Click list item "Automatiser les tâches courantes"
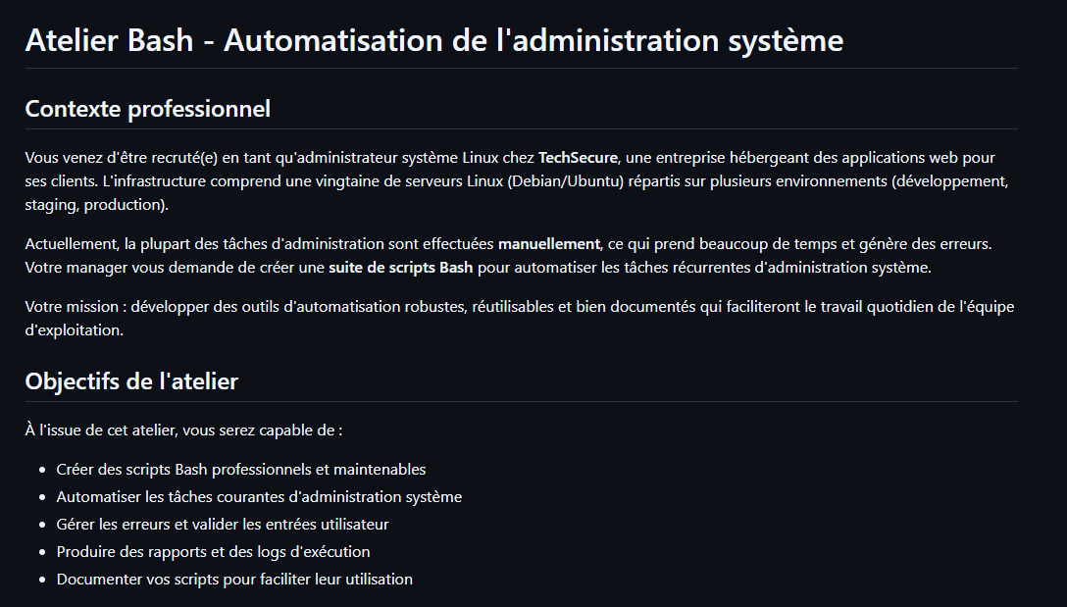The width and height of the screenshot is (1067, 607). coord(259,497)
